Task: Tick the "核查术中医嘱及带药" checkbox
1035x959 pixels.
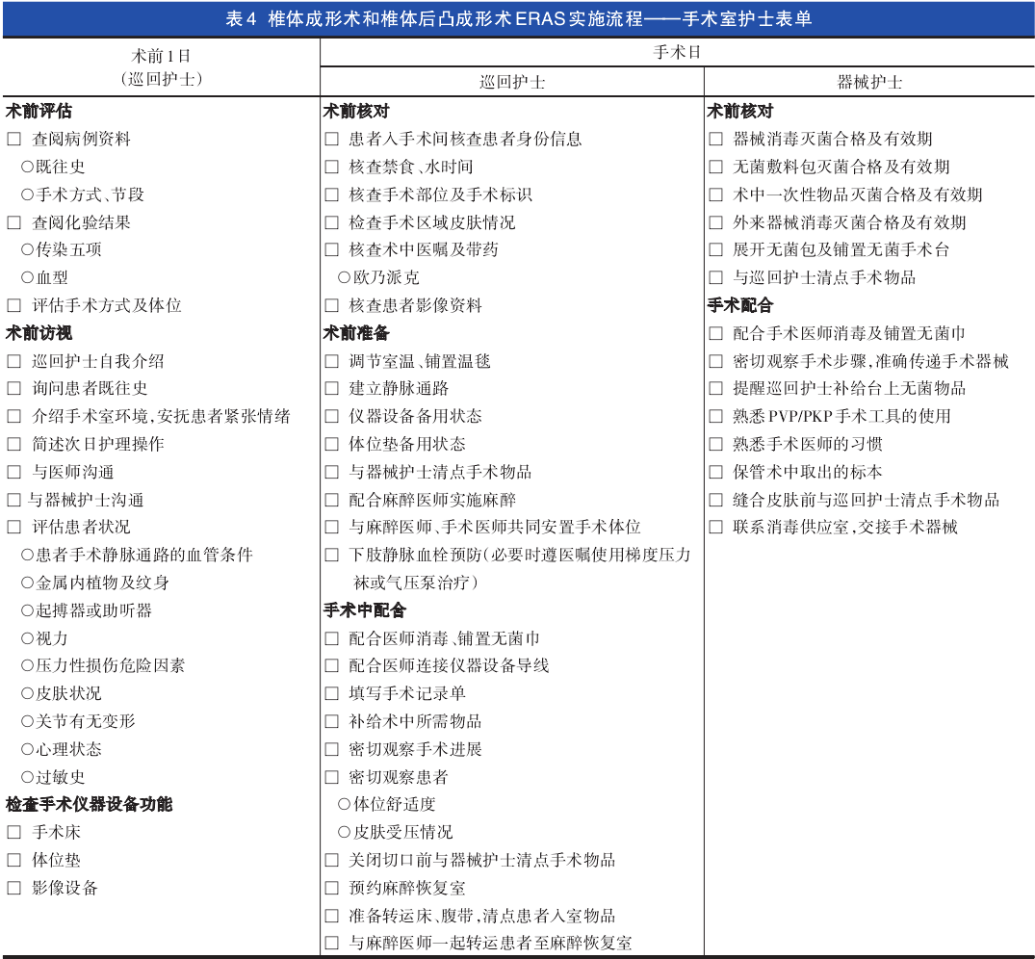Action: 331,250
